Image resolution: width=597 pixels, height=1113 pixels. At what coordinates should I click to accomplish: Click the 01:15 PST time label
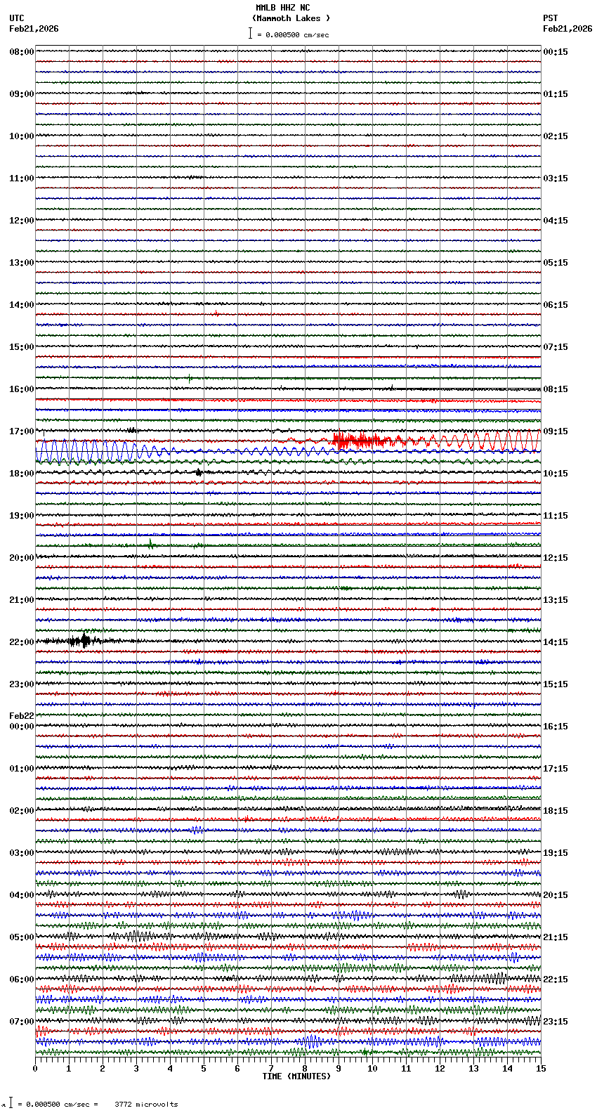556,94
